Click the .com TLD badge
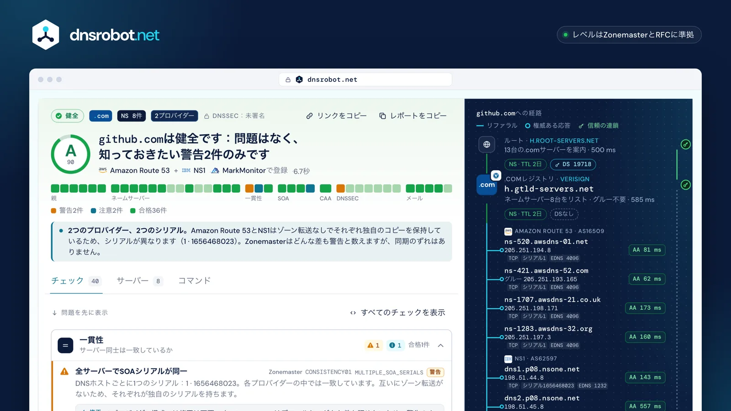Screen dimensions: 731x411 pyautogui.click(x=101, y=116)
